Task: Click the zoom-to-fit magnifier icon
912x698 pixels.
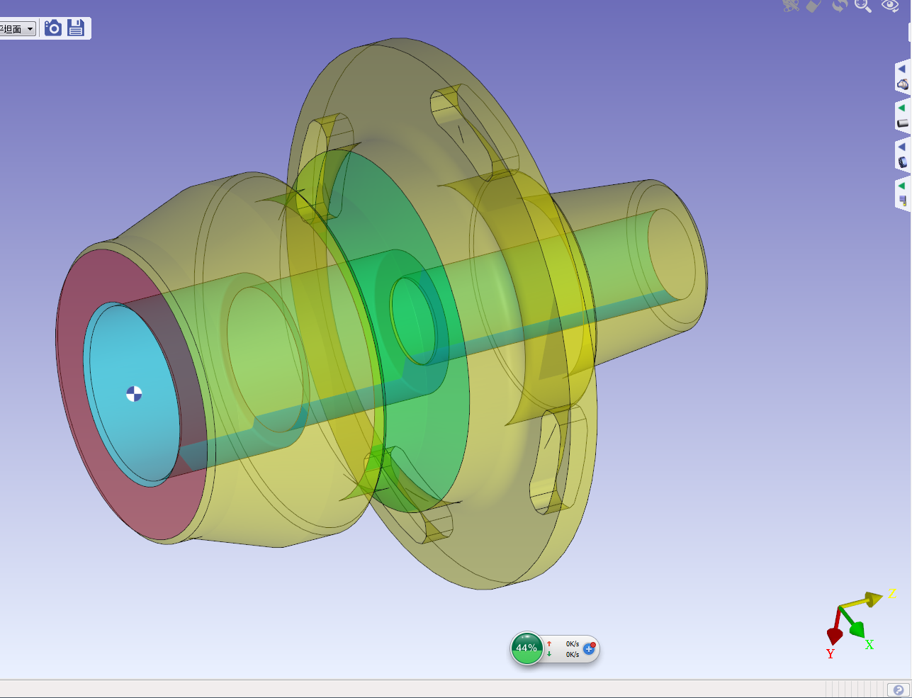Action: click(863, 6)
